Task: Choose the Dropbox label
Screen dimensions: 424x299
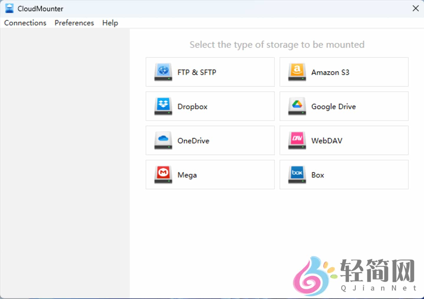Action: 192,106
